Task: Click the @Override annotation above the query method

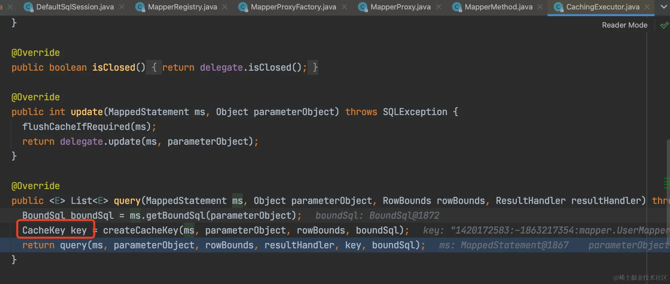Action: 36,186
